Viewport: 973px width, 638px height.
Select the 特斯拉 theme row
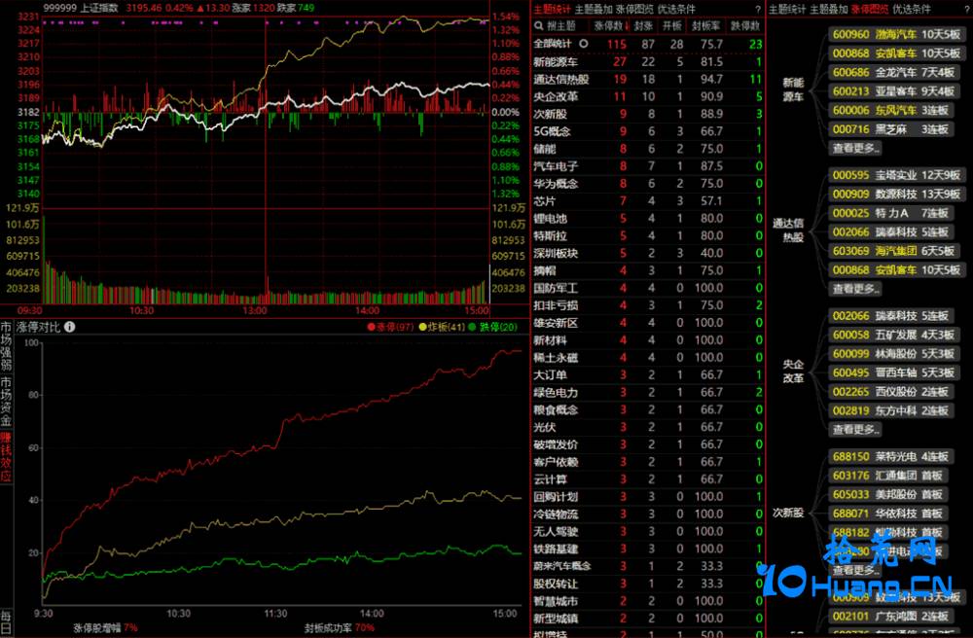coord(648,235)
